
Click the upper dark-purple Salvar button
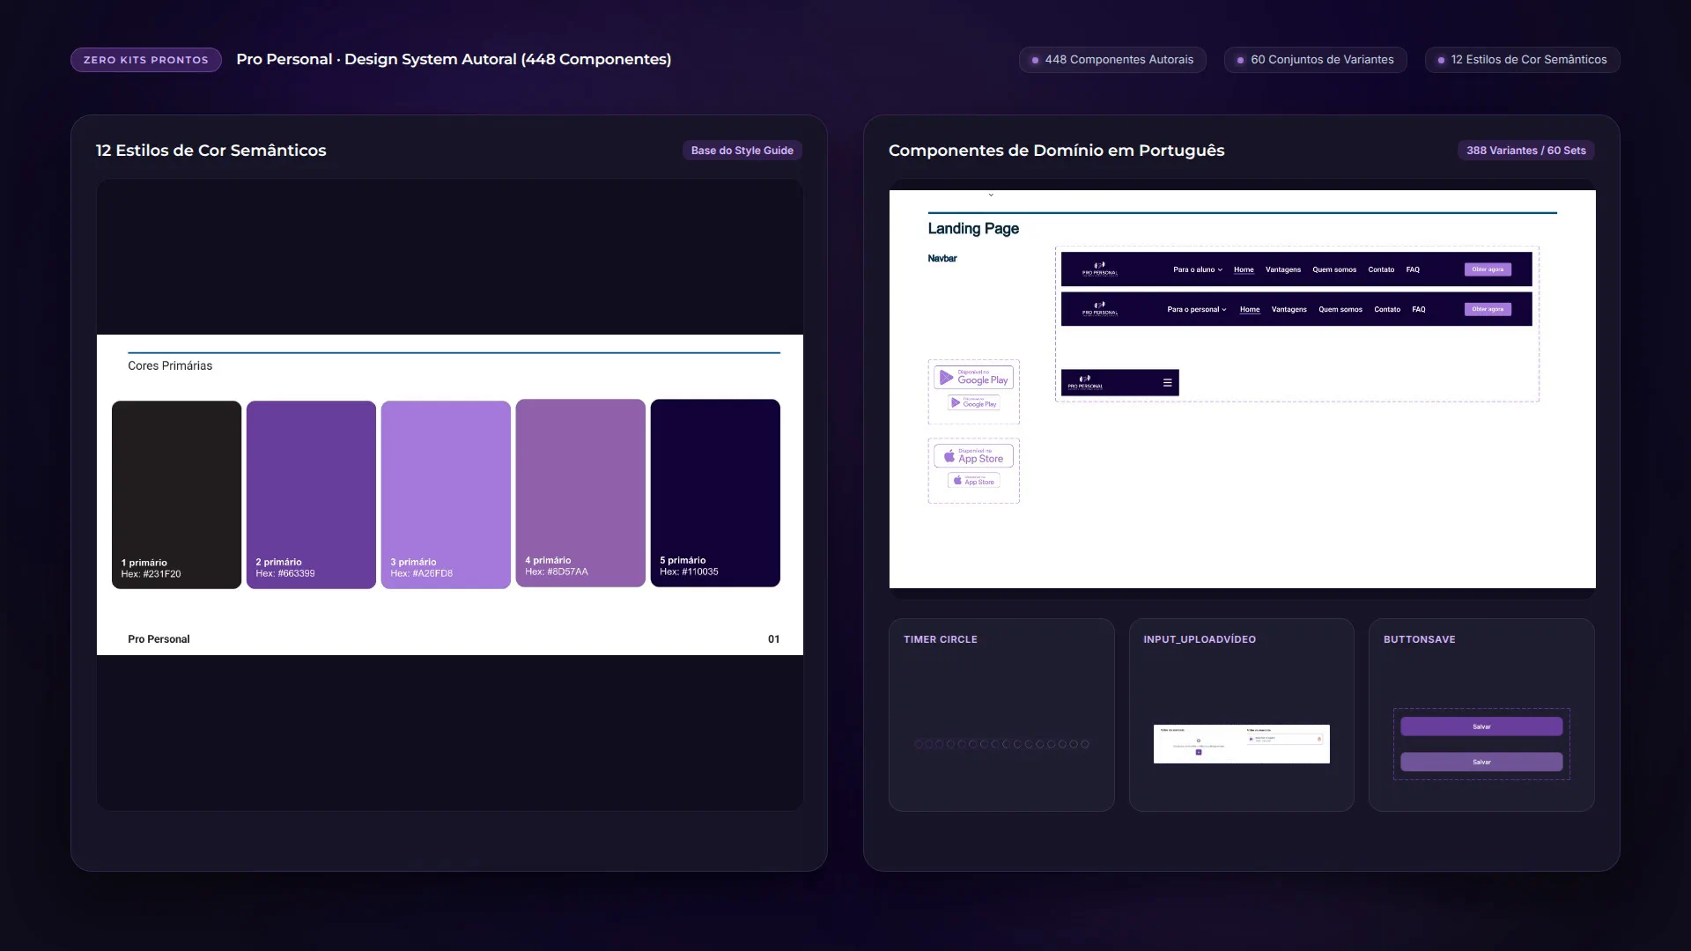tap(1481, 726)
